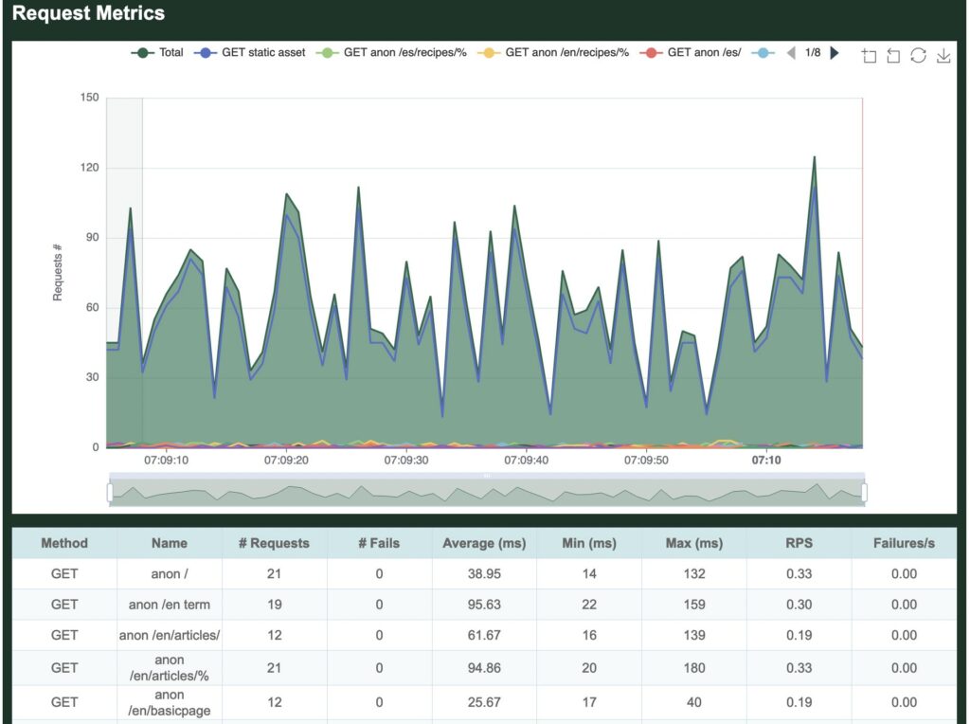Click the Max (ms) column header
This screenshot has width=970, height=724.
click(694, 543)
